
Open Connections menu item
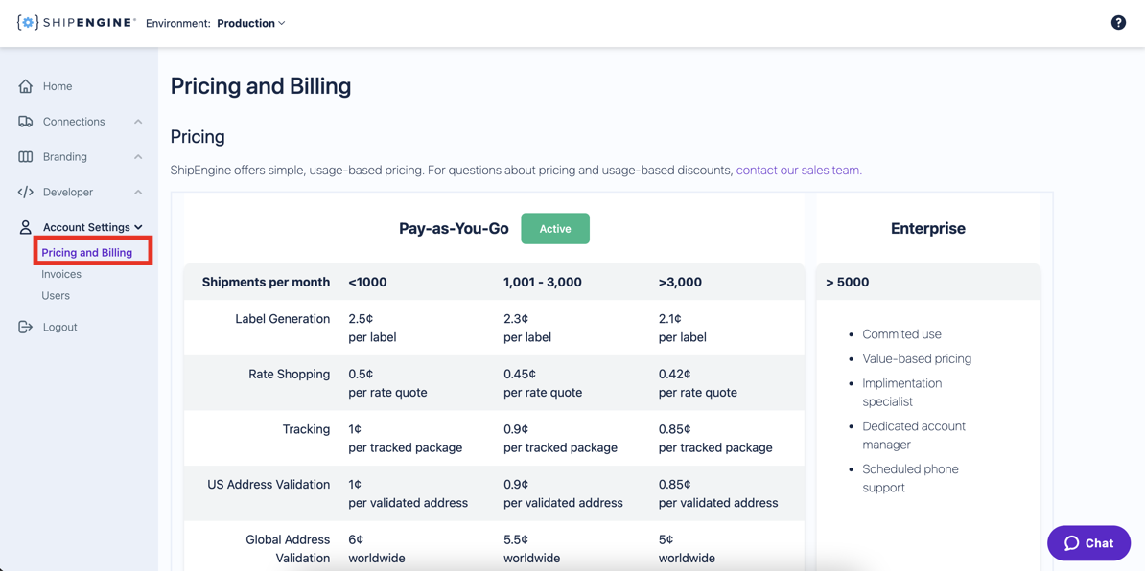(74, 122)
